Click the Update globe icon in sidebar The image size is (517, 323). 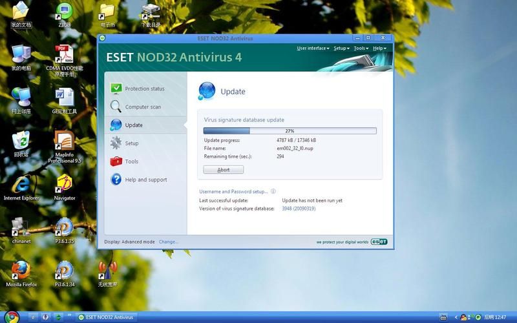116,125
